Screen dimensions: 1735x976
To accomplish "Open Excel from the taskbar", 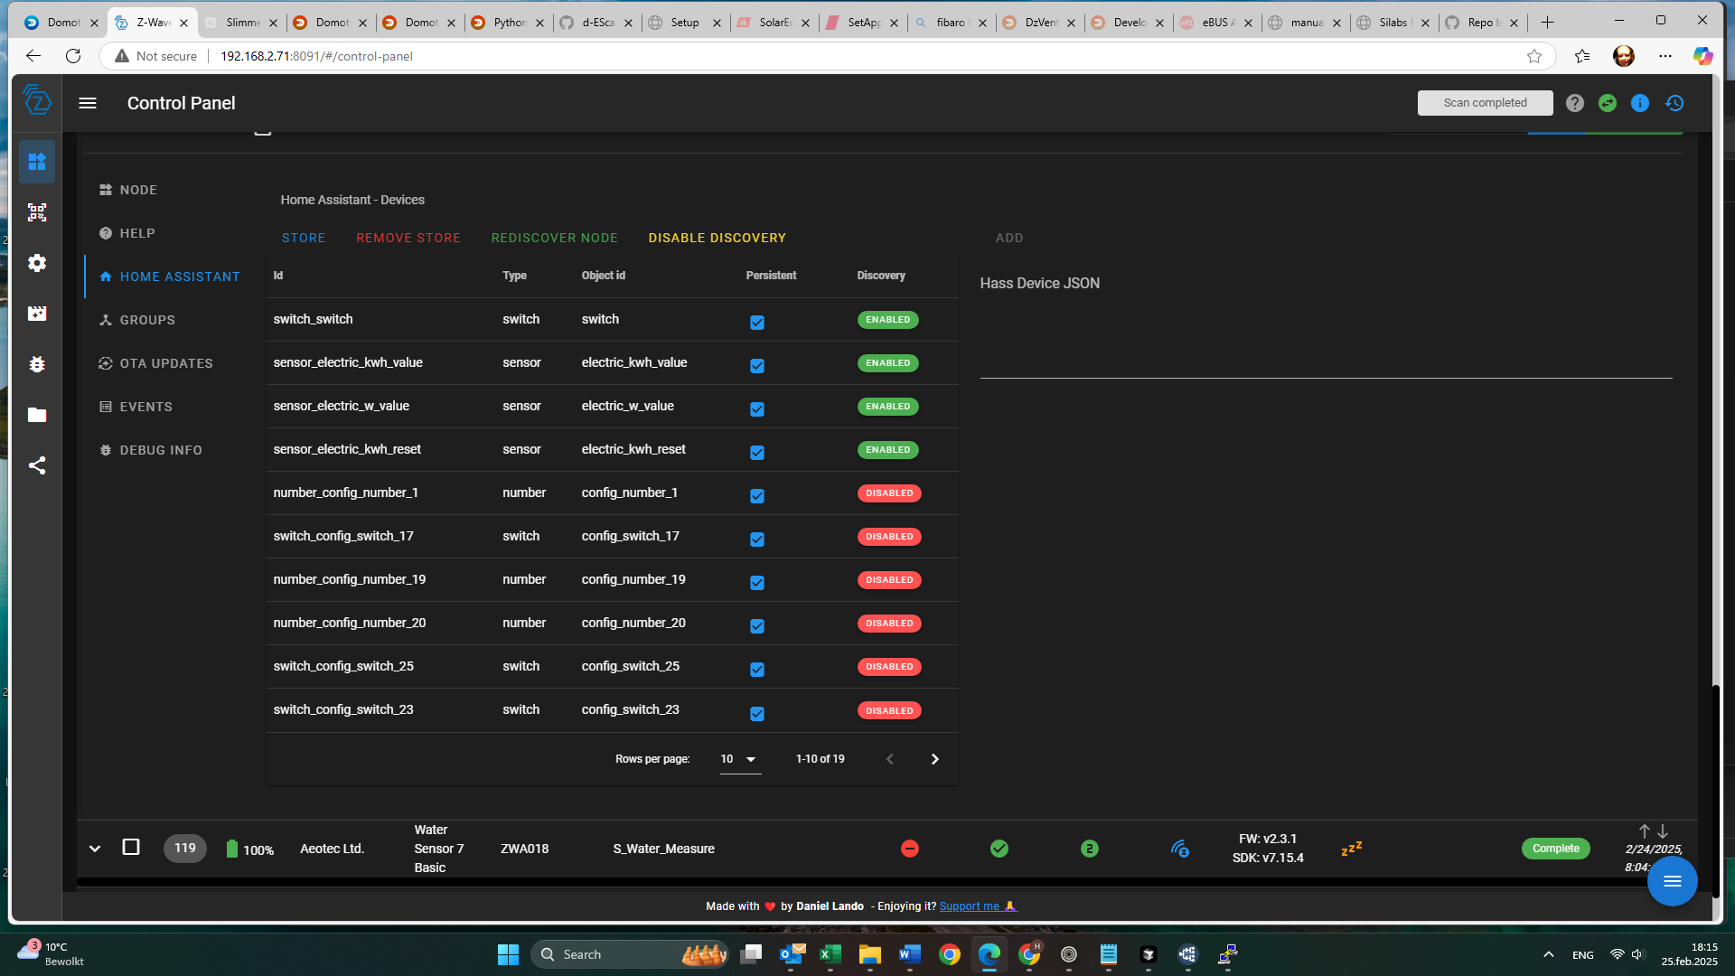I will tap(830, 954).
